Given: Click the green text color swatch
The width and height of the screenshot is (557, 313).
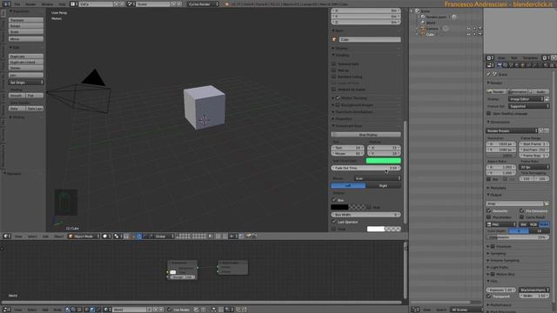Looking at the screenshot, I should (383, 161).
